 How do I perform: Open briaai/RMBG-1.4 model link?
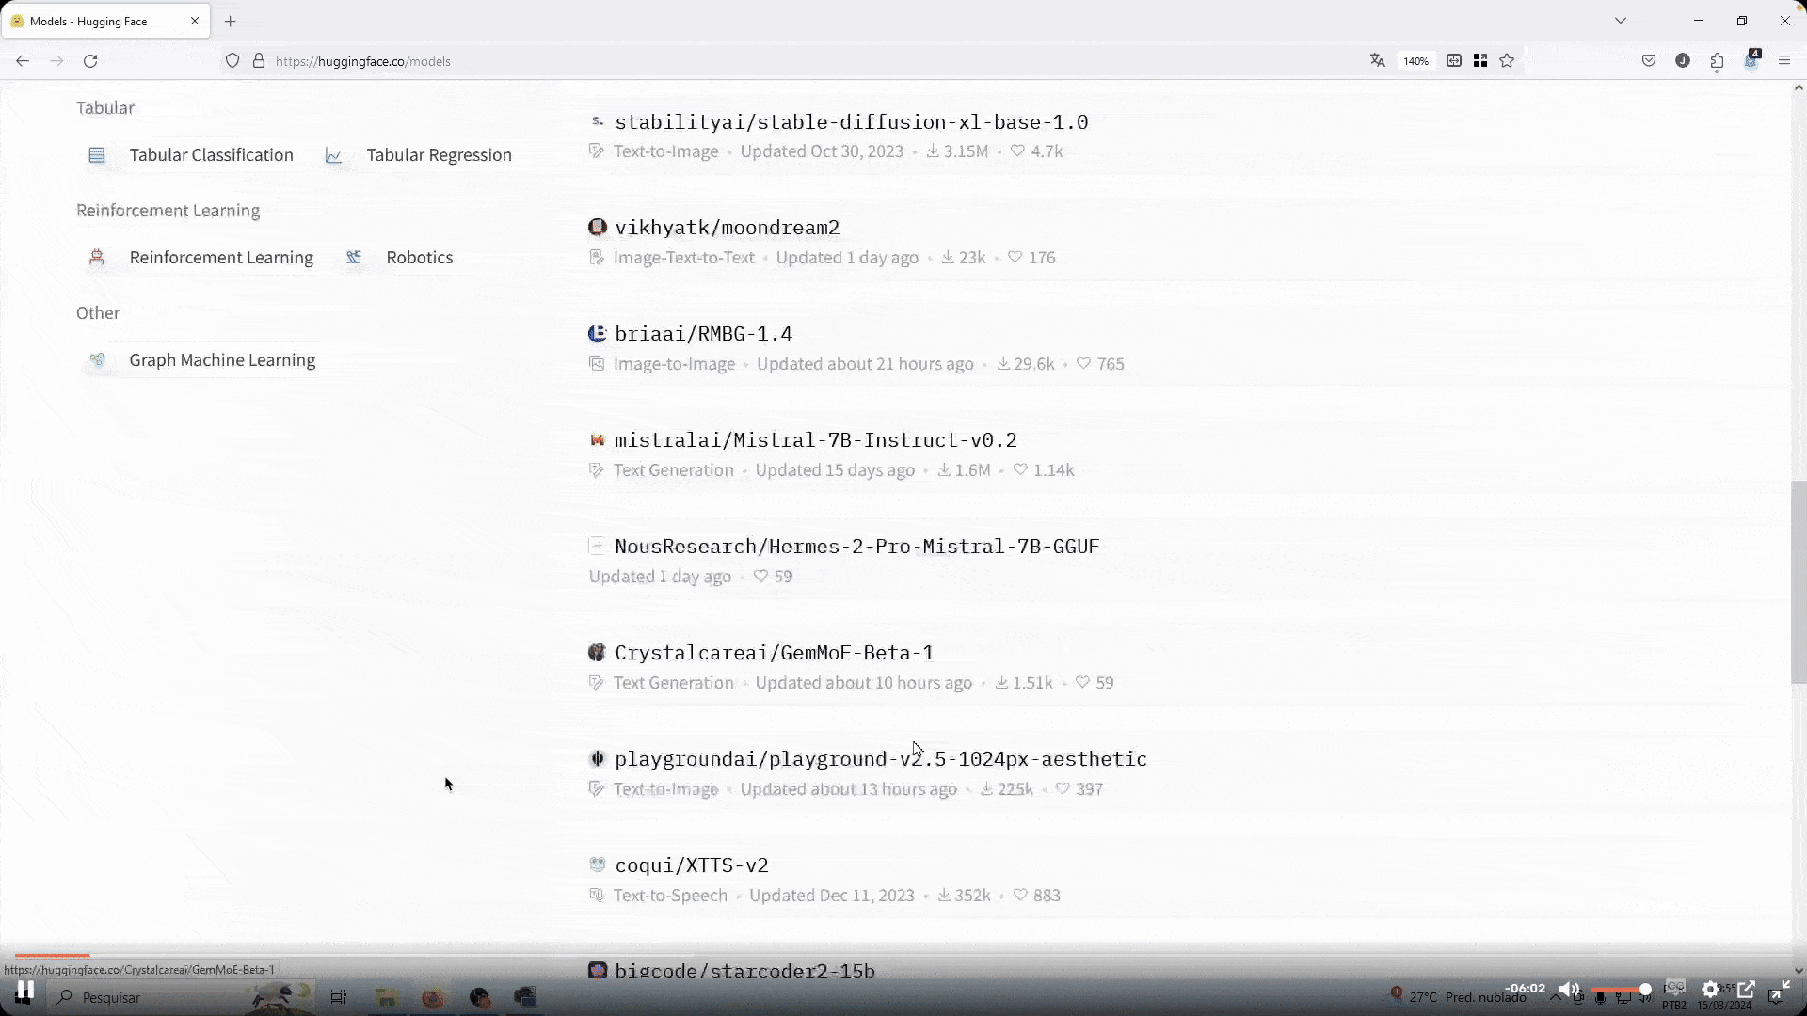pyautogui.click(x=703, y=334)
